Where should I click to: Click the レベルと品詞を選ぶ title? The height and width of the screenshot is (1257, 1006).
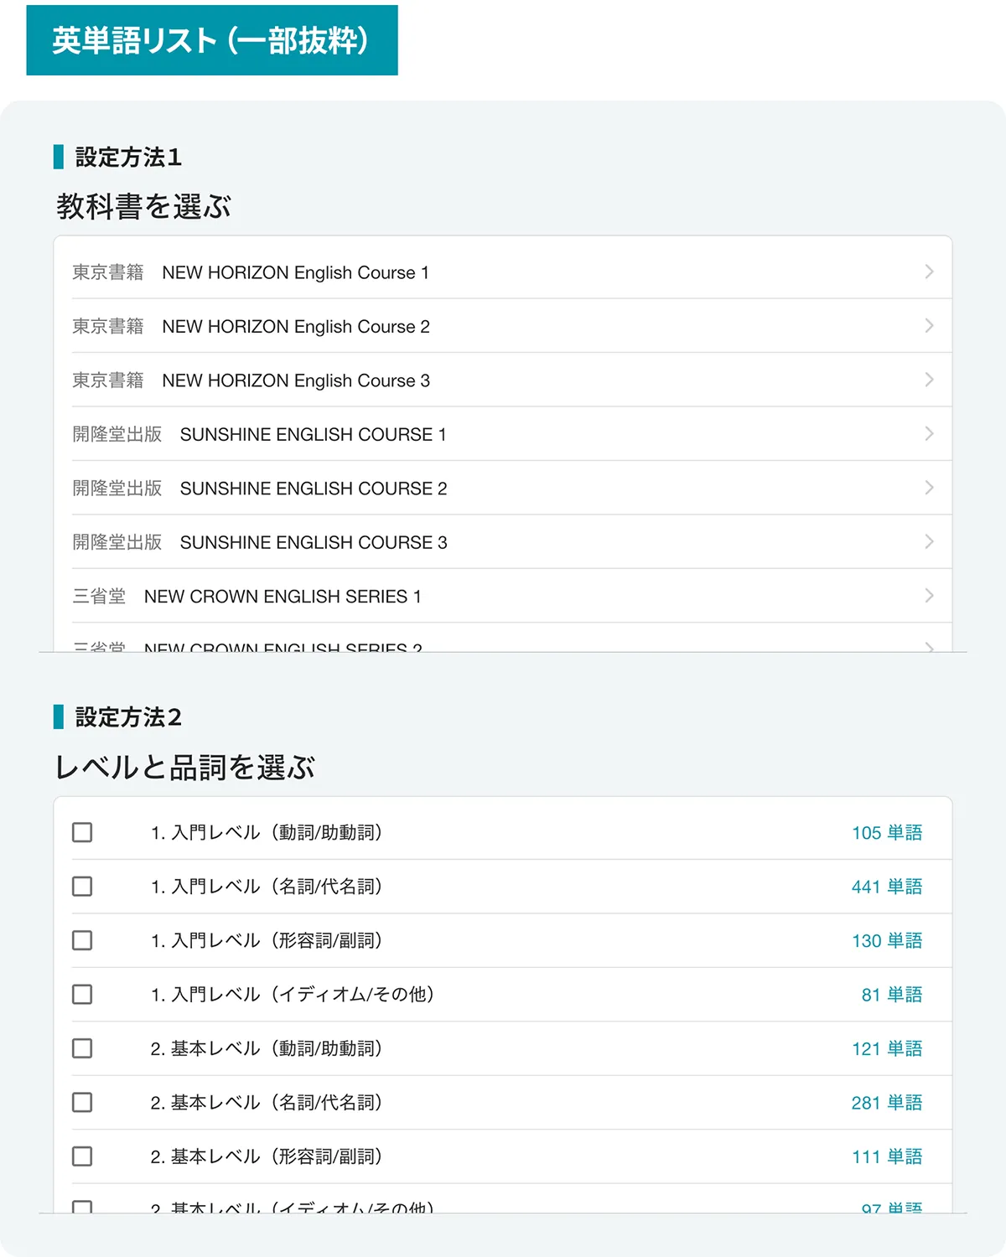pos(184,767)
